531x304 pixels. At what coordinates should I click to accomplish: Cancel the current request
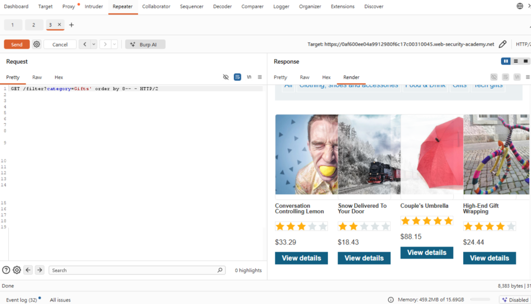(x=60, y=45)
